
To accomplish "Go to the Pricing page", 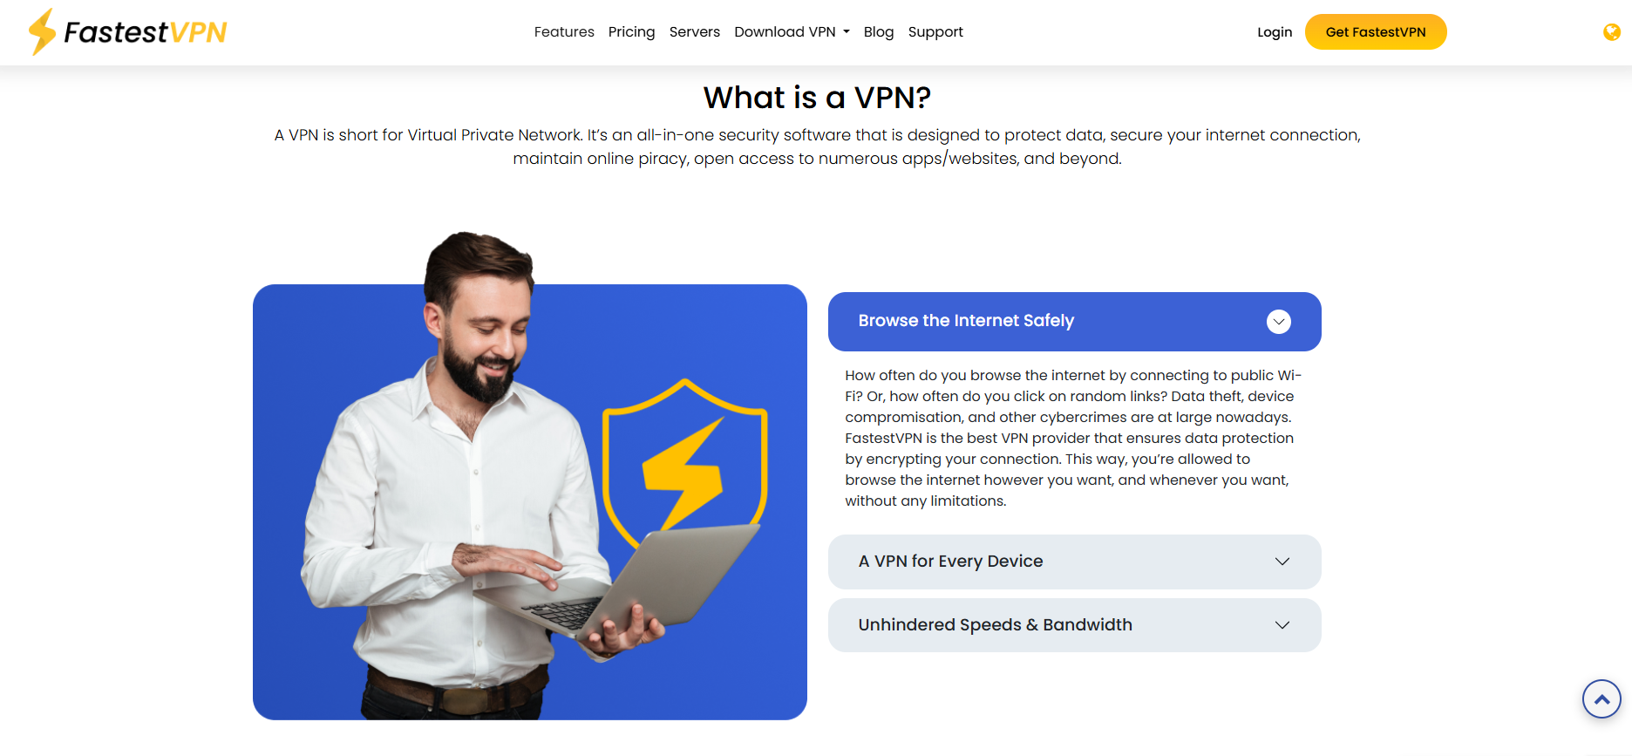I will (x=631, y=32).
